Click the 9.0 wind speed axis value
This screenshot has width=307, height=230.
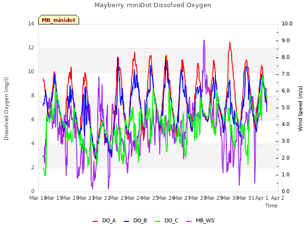pyautogui.click(x=285, y=40)
